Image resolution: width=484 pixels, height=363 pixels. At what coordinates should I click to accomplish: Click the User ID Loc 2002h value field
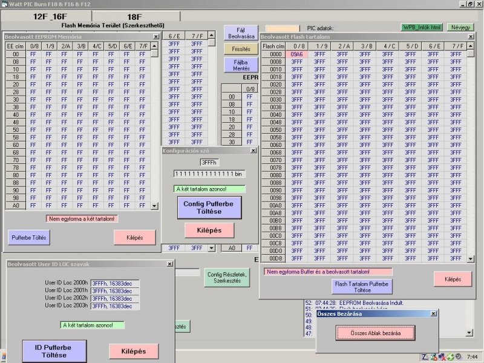pyautogui.click(x=115, y=298)
